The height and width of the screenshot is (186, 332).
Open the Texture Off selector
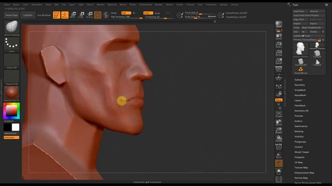pyautogui.click(x=11, y=78)
